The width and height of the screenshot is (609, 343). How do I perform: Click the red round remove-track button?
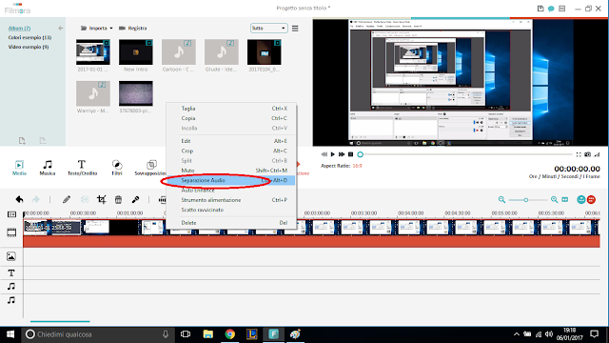coord(591,199)
